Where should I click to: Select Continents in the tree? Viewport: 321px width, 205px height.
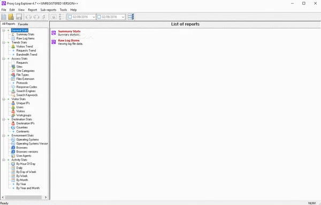click(x=22, y=132)
